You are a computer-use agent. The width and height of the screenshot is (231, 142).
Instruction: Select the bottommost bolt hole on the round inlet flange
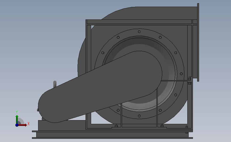pyautogui.click(x=139, y=116)
